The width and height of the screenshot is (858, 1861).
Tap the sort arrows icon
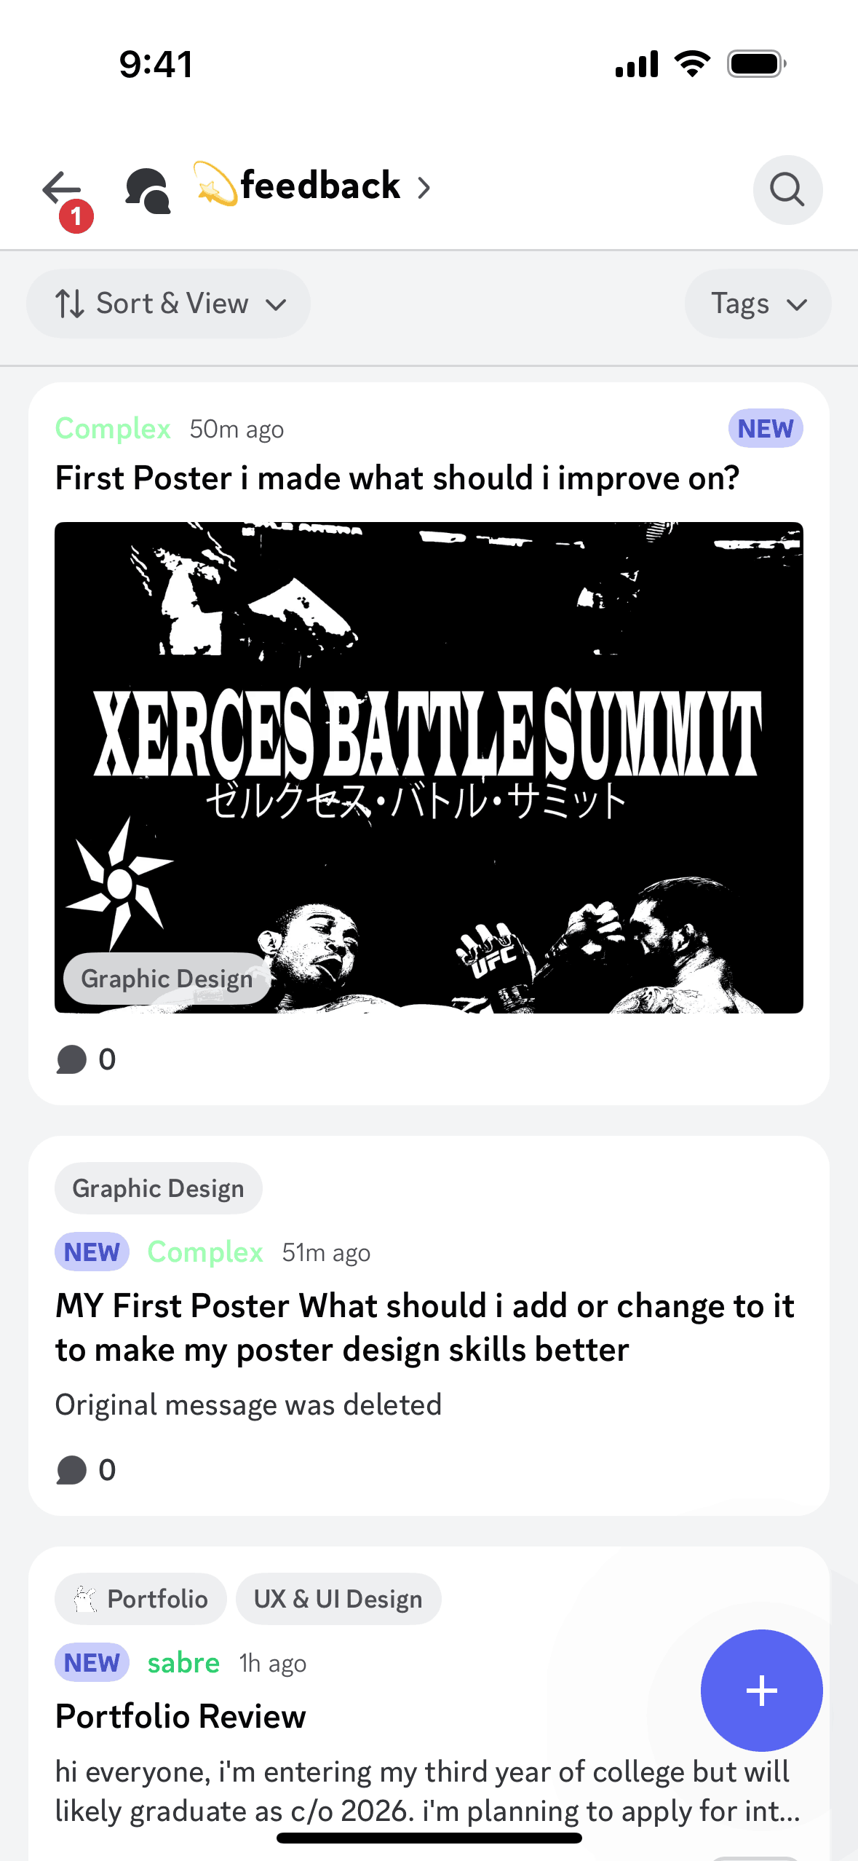tap(70, 304)
